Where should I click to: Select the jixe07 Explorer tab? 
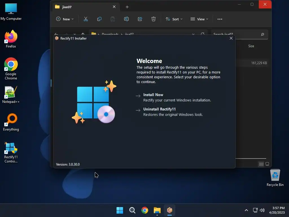pyautogui.click(x=86, y=7)
